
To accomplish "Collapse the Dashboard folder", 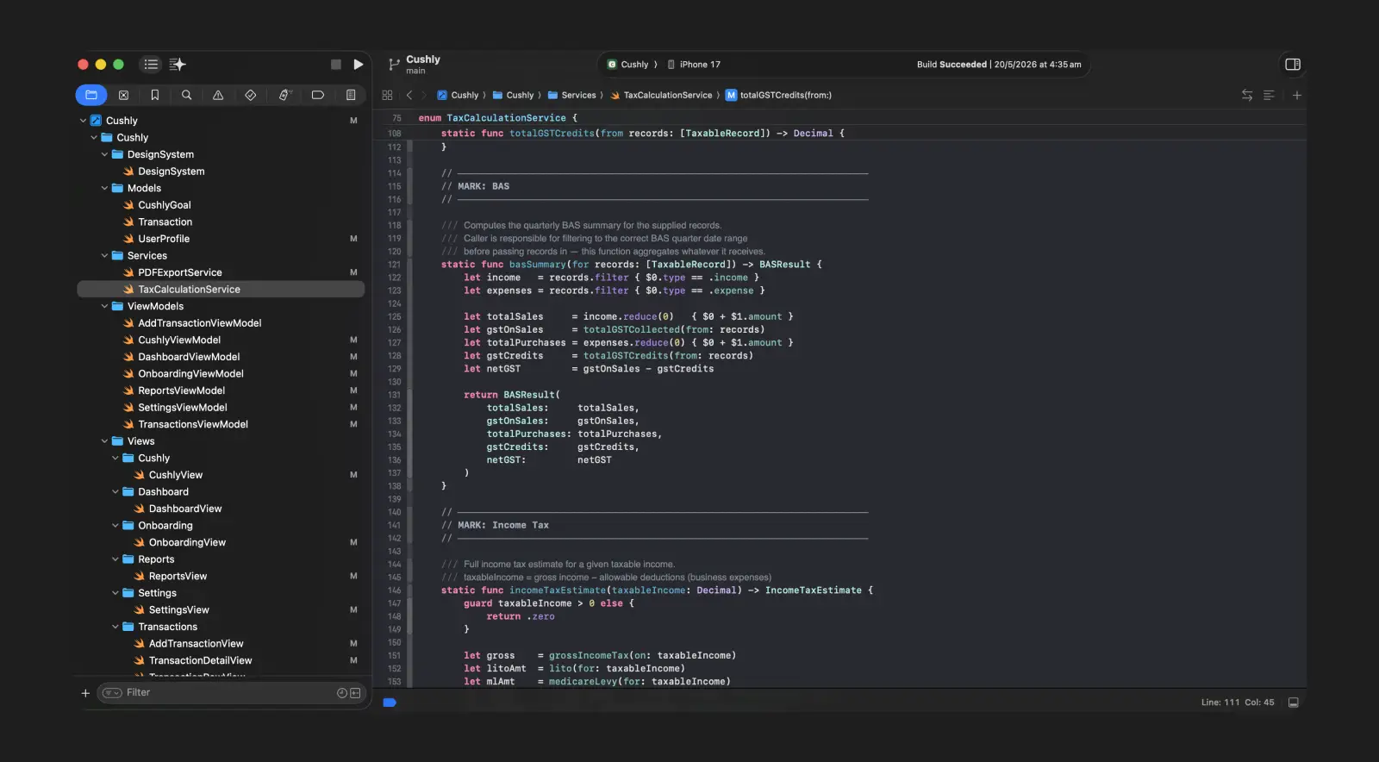I will [x=115, y=492].
